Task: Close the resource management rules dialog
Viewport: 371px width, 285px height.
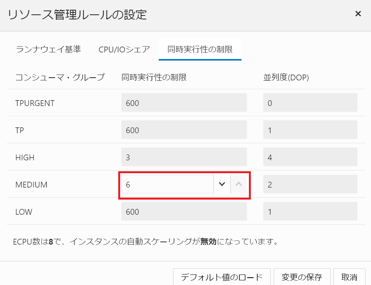Action: pos(358,13)
